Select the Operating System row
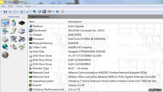 pos(96,81)
